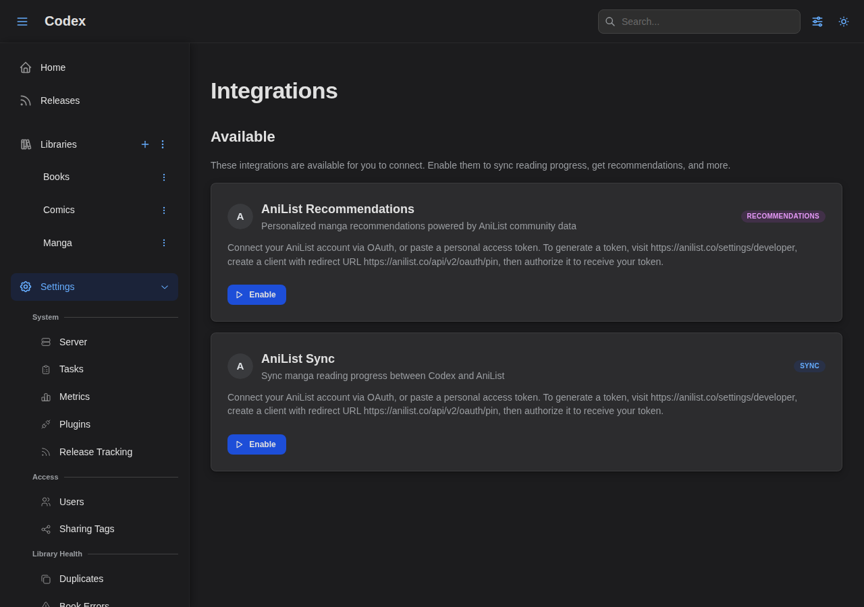Open Plugins settings
Screen dimensions: 864x607
point(105,424)
